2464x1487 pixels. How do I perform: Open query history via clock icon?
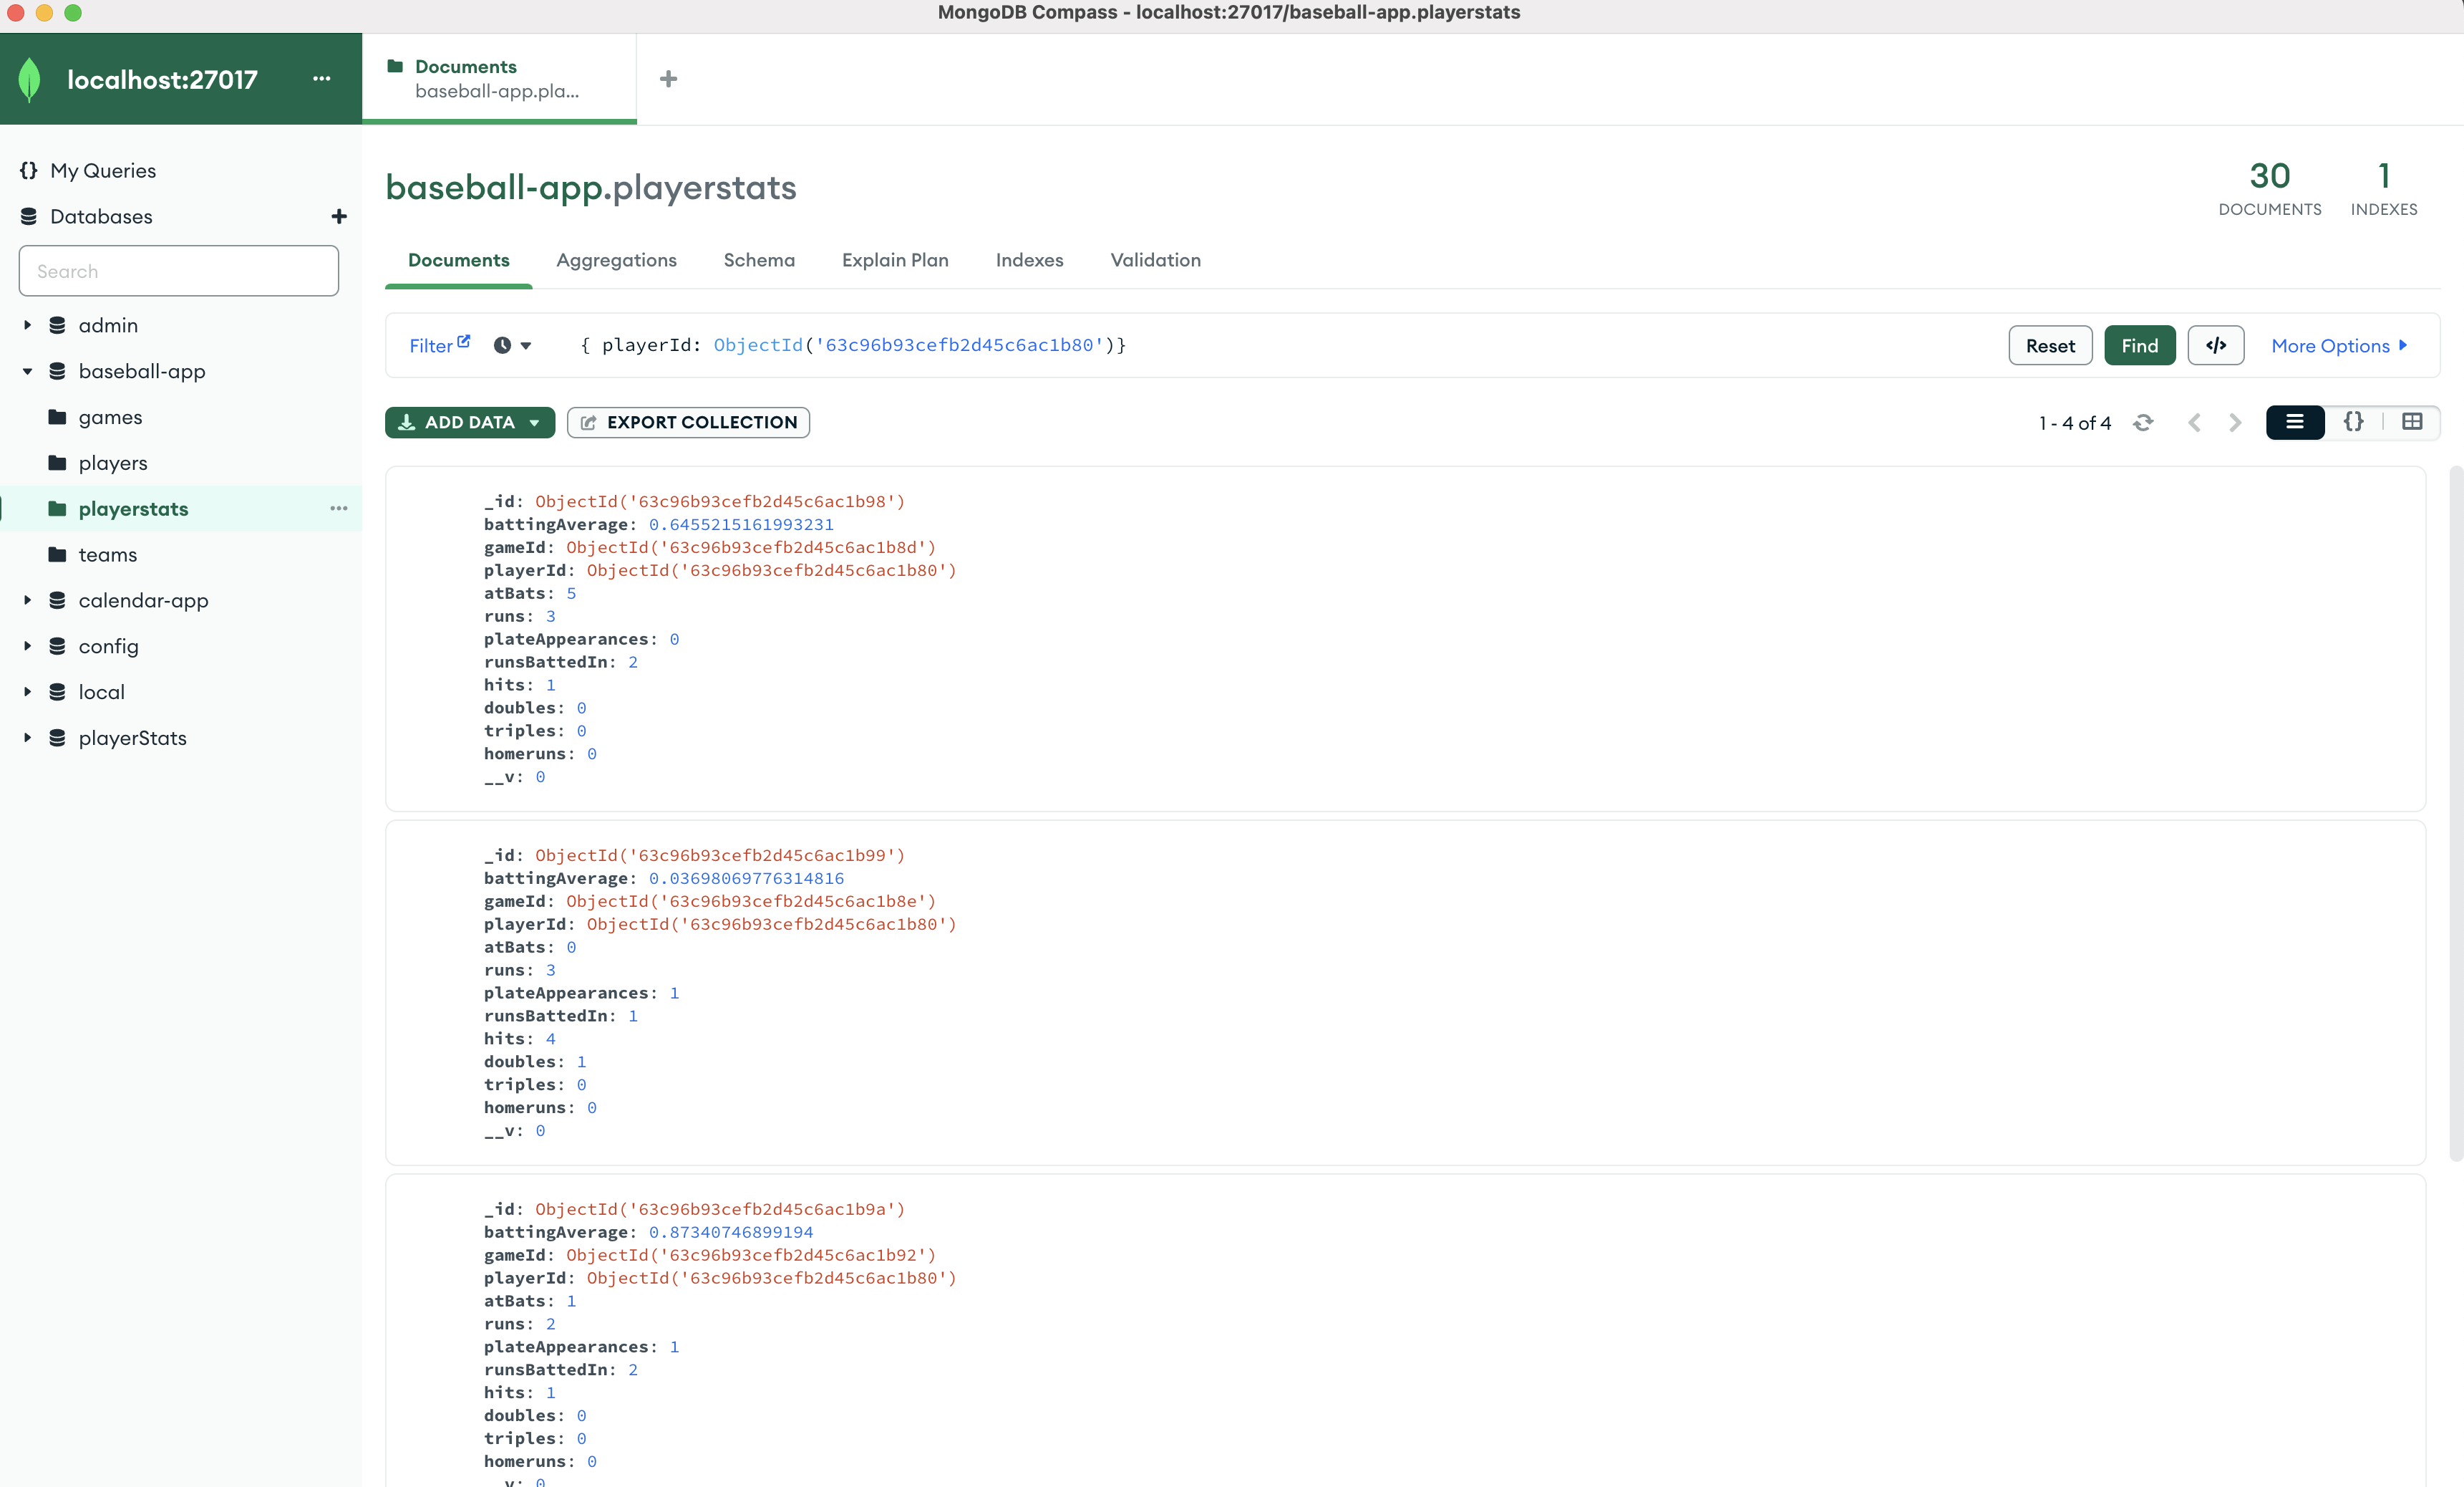point(503,345)
